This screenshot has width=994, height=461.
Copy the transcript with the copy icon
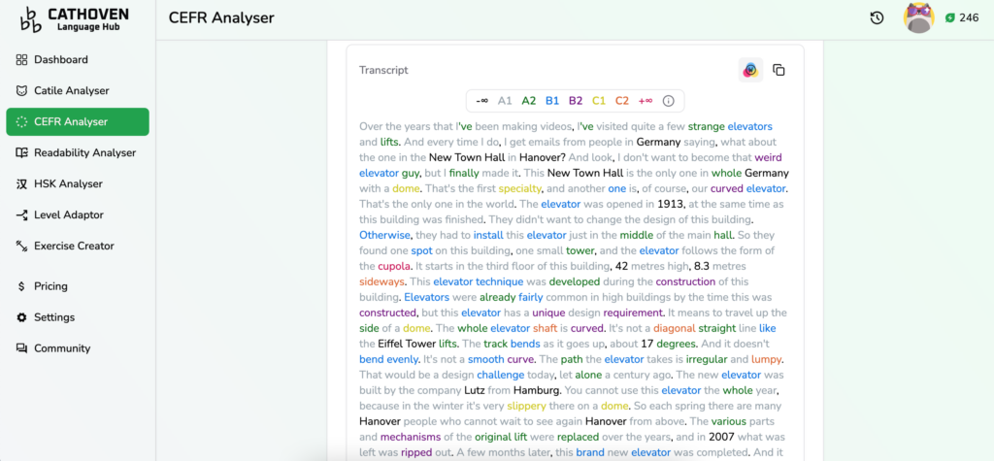tap(779, 70)
